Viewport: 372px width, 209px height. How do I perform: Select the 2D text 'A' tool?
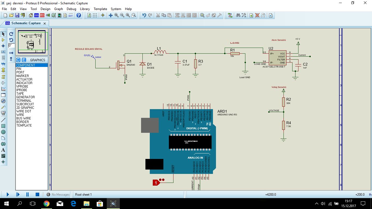coord(3,150)
